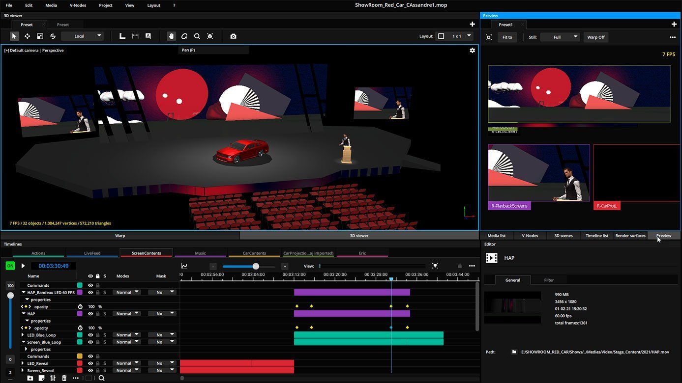The height and width of the screenshot is (383, 682).
Task: Open the Still Full quality dropdown
Action: click(x=561, y=37)
